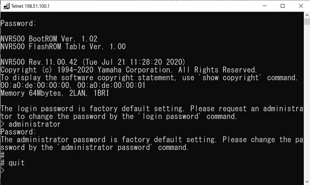The height and width of the screenshot is (185, 310).
Task: Click the Yamaha Corporation copyright line
Action: pos(129,70)
